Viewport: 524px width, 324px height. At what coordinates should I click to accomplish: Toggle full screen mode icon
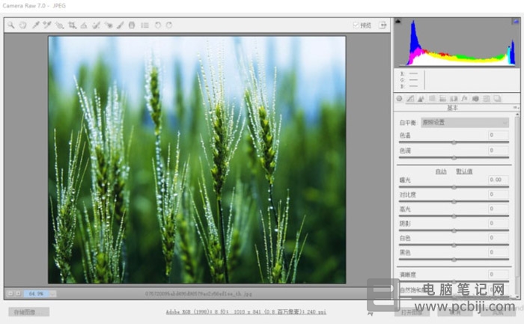tap(383, 25)
